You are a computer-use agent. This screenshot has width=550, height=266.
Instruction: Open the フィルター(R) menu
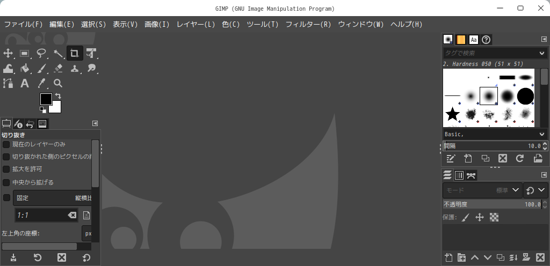click(308, 25)
